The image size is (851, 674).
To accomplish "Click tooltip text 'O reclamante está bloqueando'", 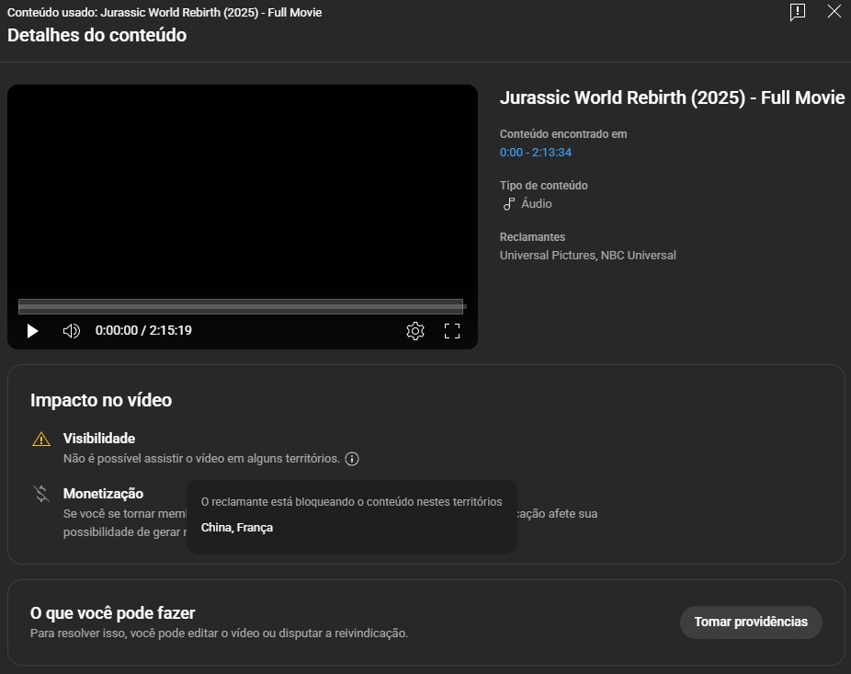I will click(x=352, y=502).
